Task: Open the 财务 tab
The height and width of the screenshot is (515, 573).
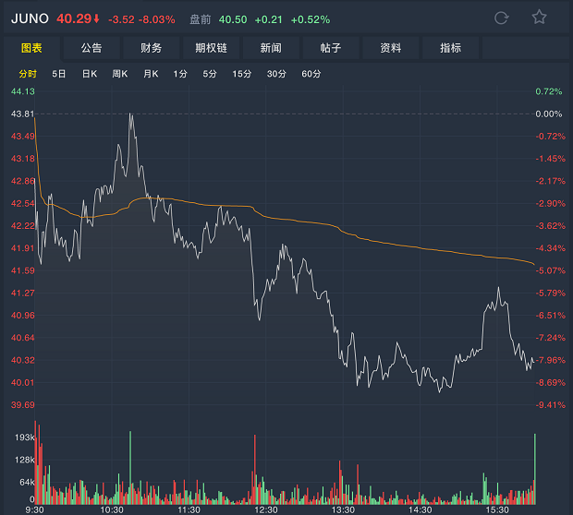Action: [152, 49]
